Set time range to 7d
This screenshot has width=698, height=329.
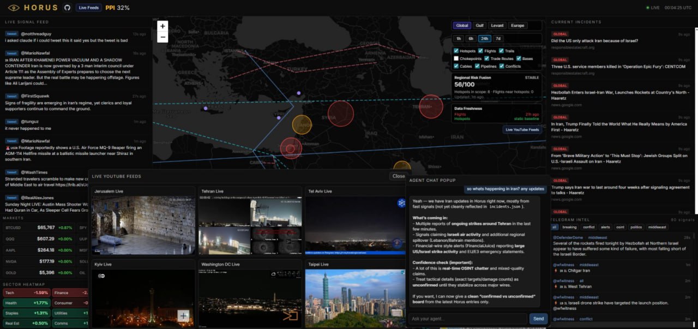(x=498, y=39)
